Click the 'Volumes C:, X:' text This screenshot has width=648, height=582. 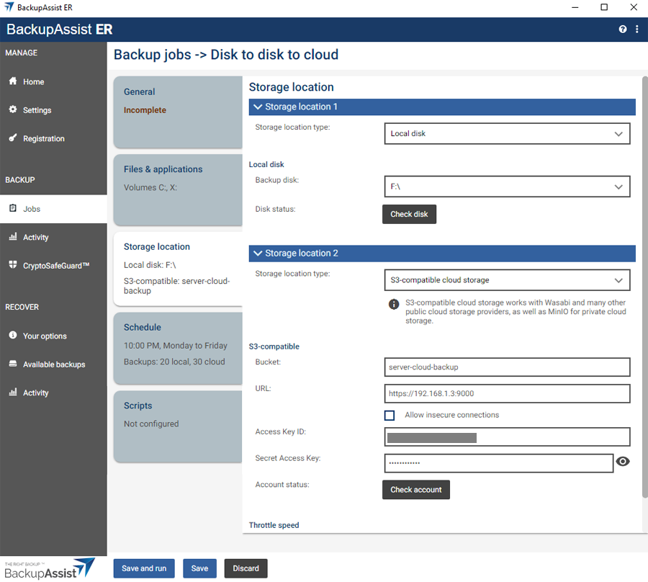150,187
